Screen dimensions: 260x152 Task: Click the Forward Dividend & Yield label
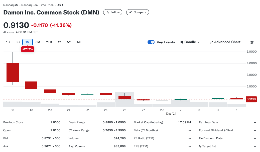click(216, 130)
